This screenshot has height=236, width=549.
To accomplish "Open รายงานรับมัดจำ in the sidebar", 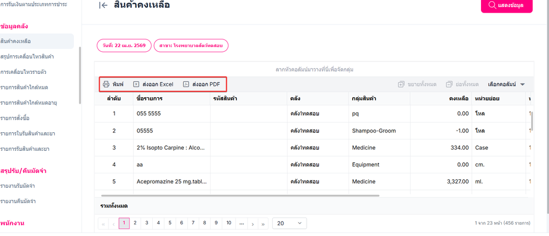I will [17, 186].
